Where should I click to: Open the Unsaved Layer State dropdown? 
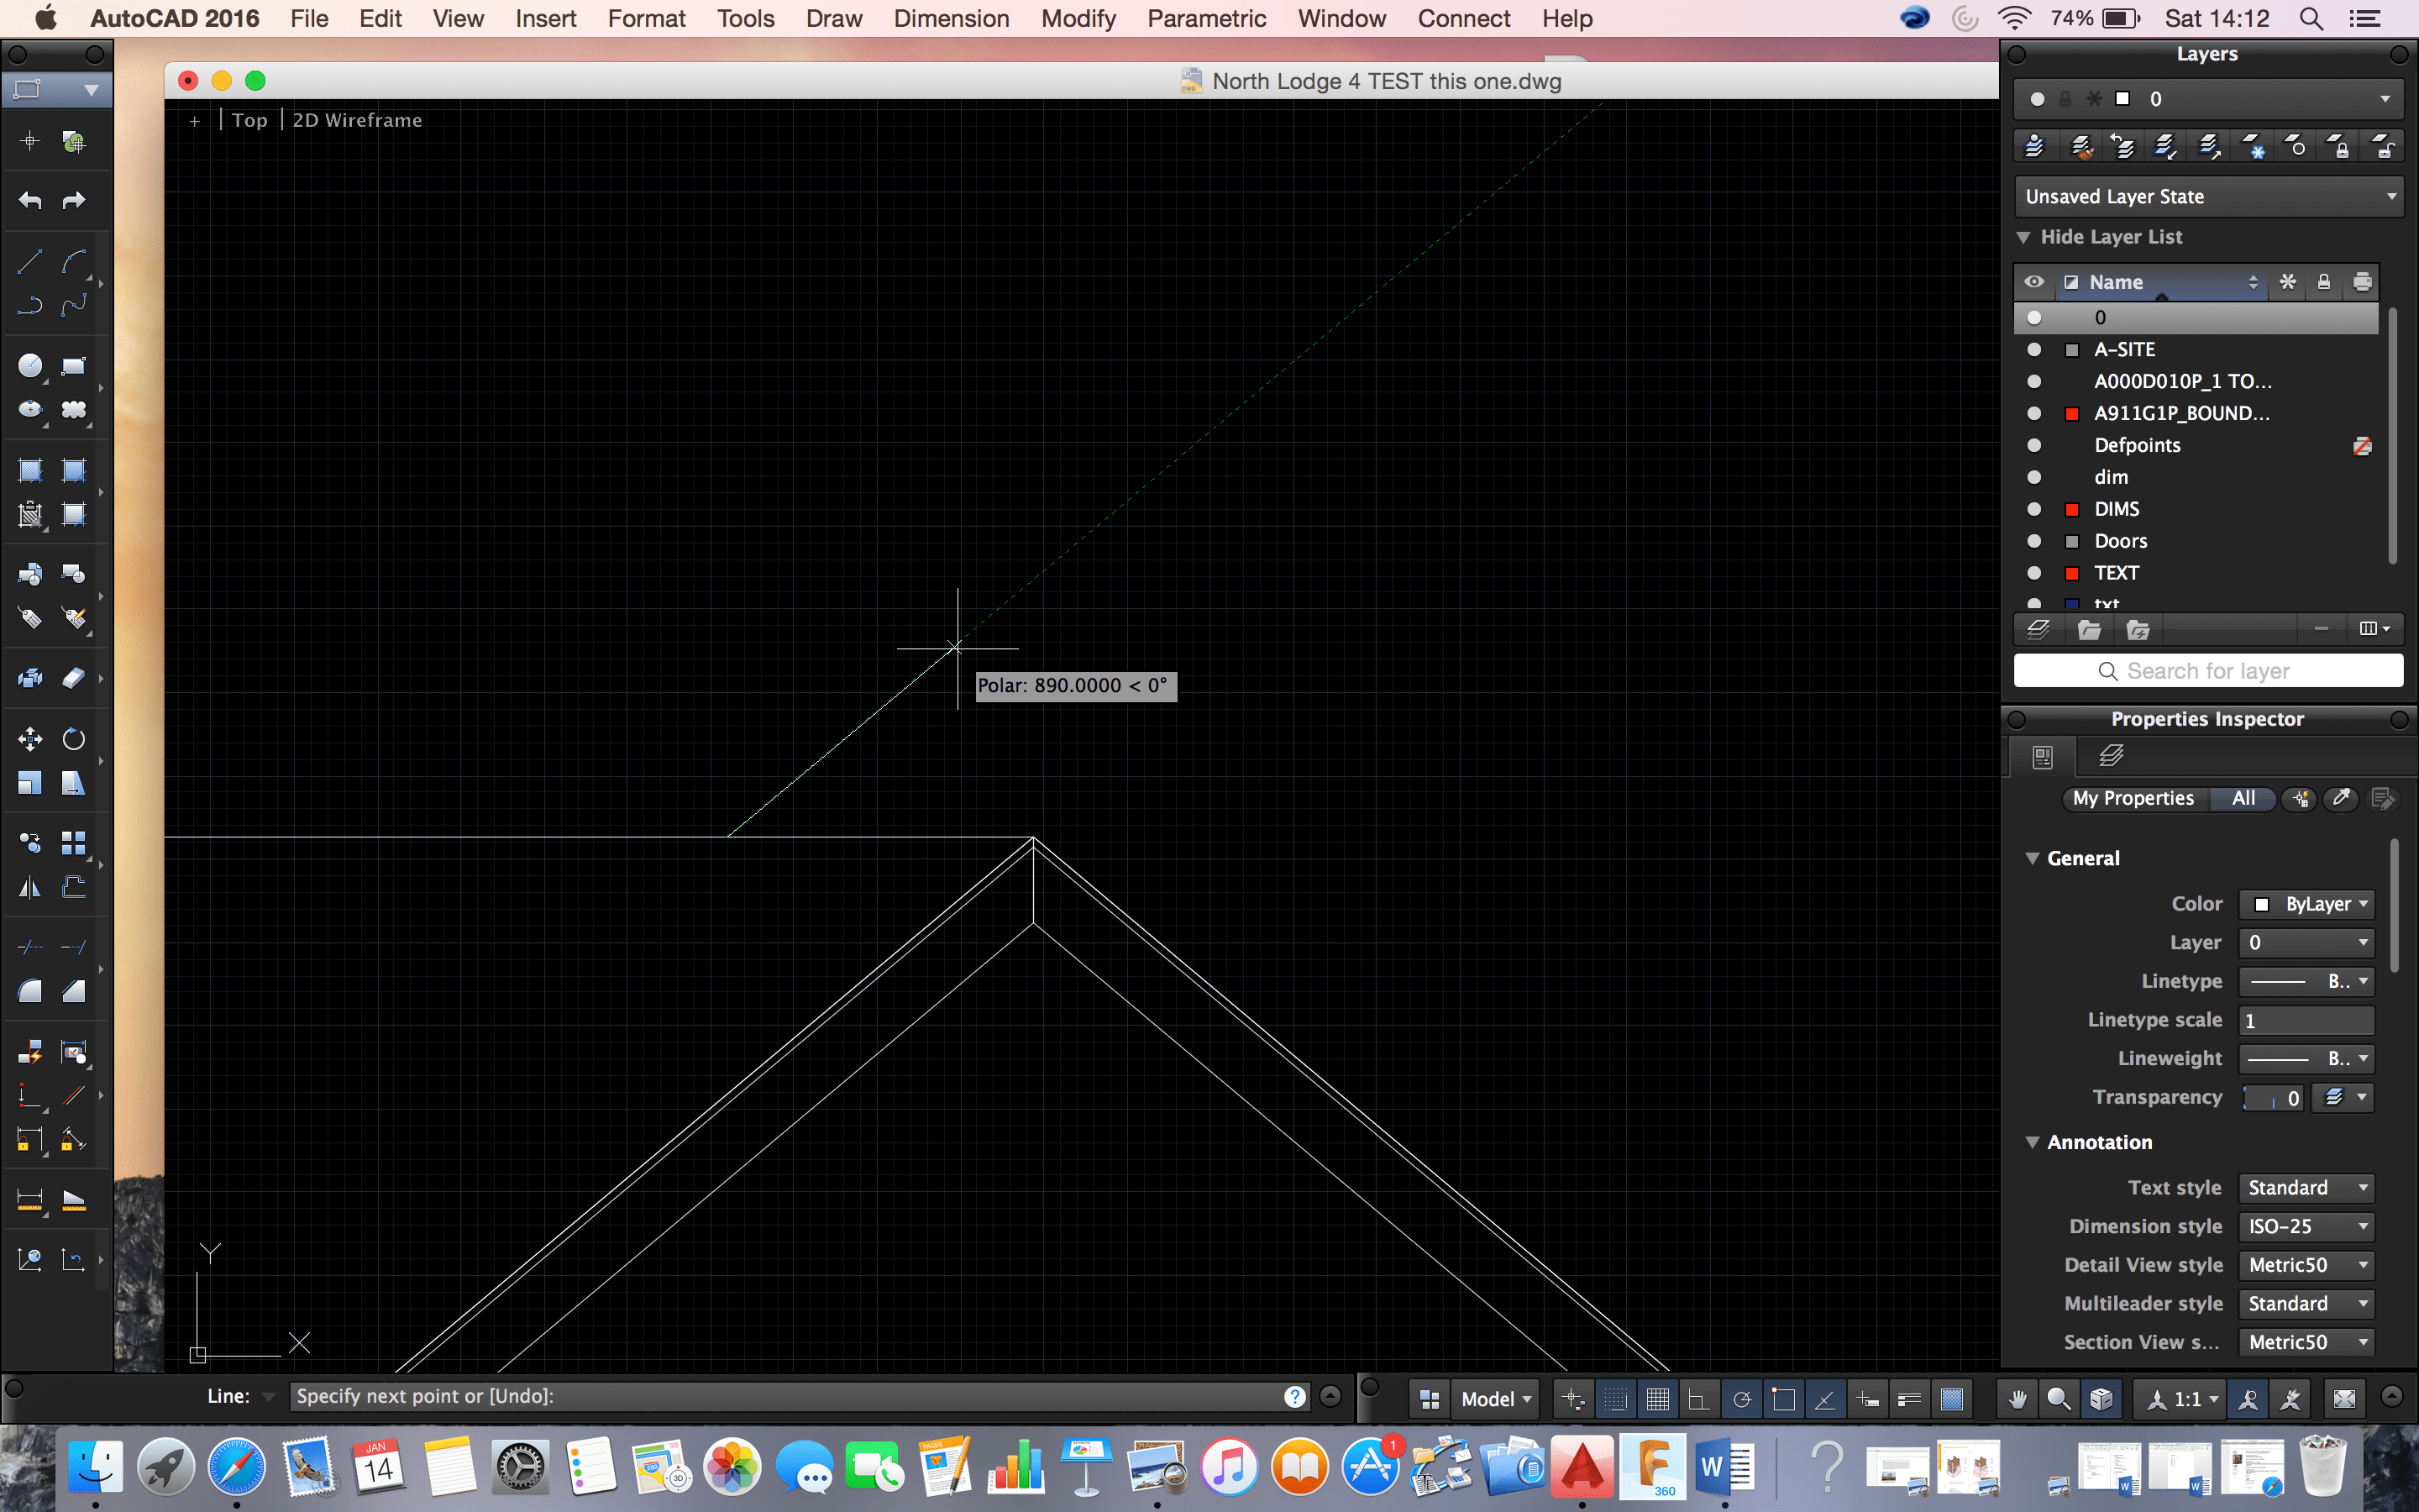pos(2207,196)
